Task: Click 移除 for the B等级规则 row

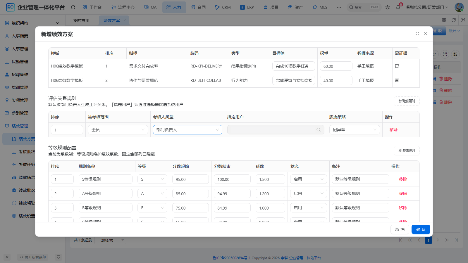Action: point(403,208)
